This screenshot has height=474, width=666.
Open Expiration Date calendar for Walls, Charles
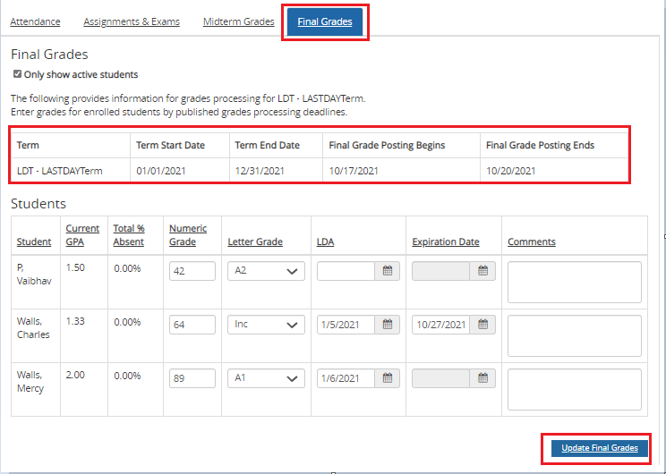point(482,325)
